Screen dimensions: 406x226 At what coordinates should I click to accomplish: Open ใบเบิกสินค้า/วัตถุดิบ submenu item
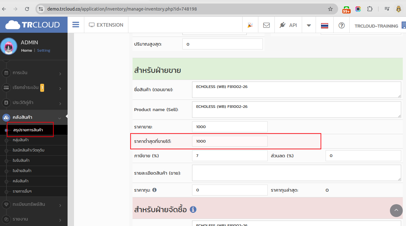pos(28,150)
